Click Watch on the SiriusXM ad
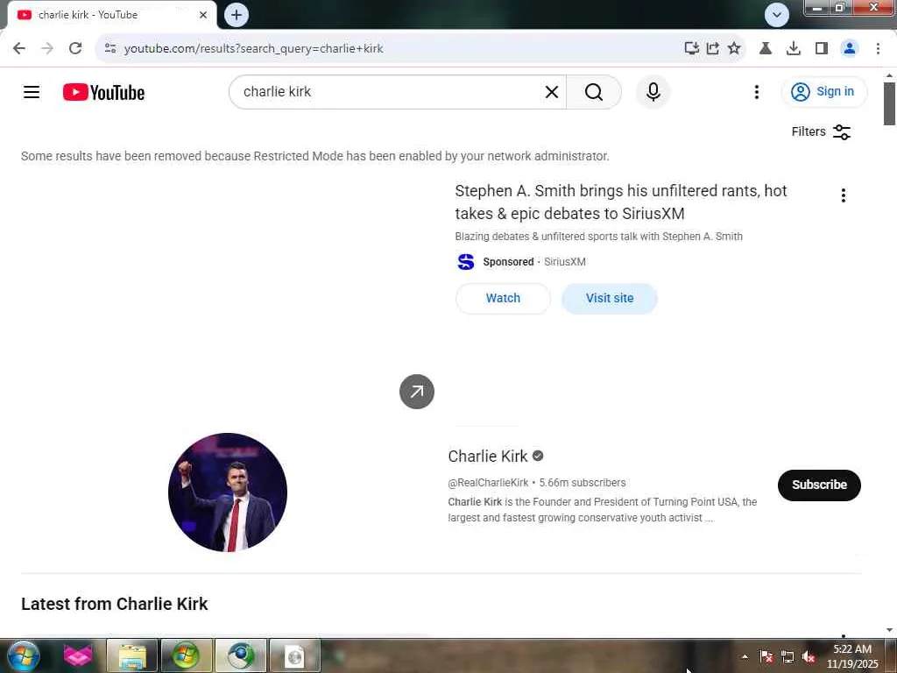 [503, 298]
